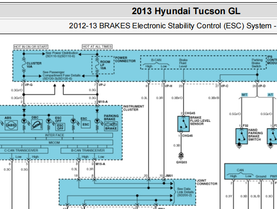Click the Brake Fluid Level pin label
Viewport: 277px width, 209px height.
183,63
